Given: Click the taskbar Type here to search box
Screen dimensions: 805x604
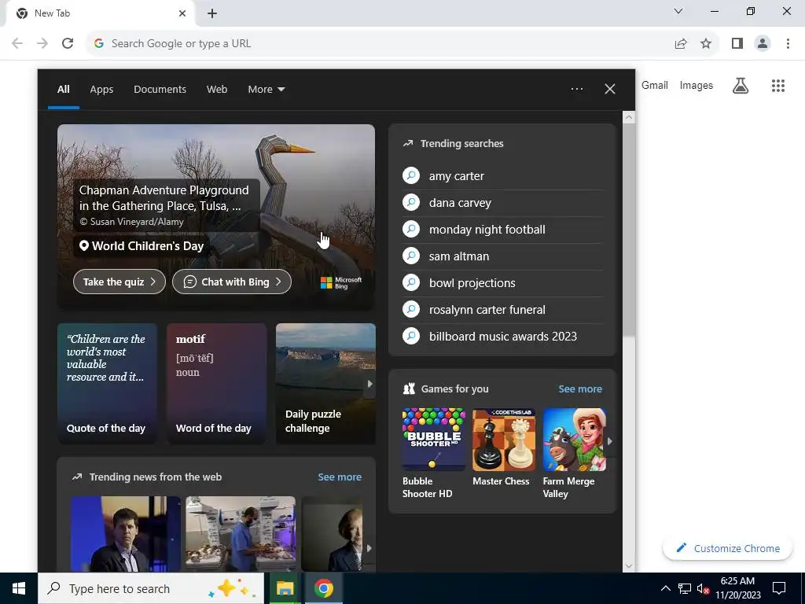Looking at the screenshot, I should tap(151, 588).
